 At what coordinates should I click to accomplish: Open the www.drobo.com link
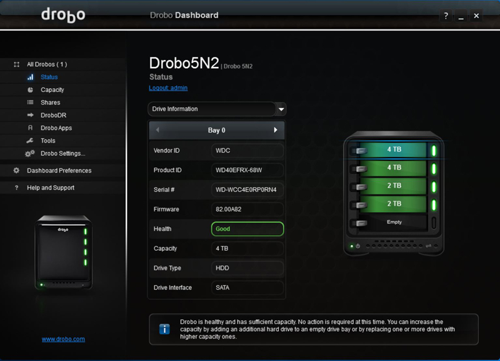pos(63,339)
